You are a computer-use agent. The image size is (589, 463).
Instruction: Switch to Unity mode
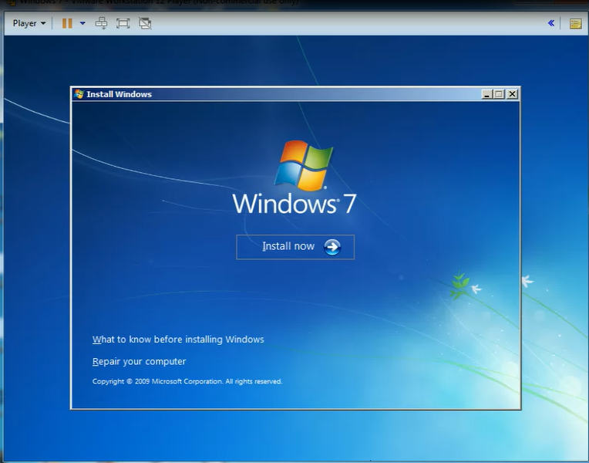coord(145,23)
